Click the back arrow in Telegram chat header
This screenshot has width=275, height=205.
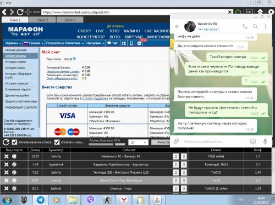[177, 26]
